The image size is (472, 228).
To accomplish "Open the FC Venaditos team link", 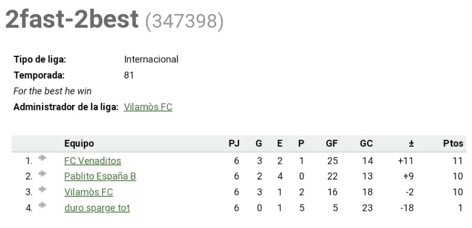I will (x=92, y=161).
